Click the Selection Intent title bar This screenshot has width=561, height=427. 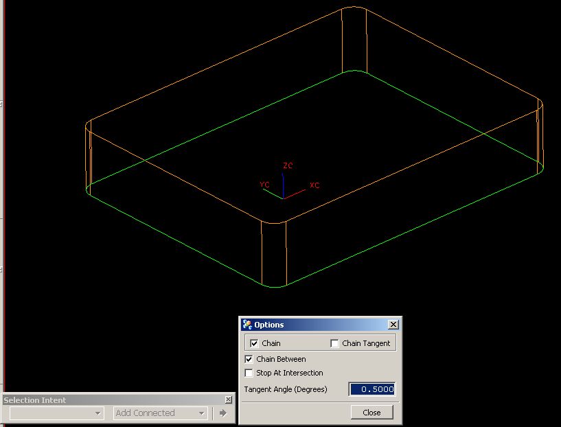pyautogui.click(x=117, y=400)
